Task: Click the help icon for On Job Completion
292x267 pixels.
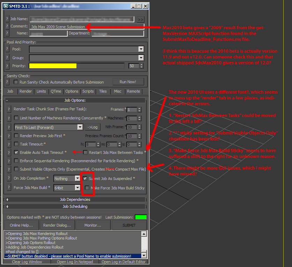Action: click(9, 178)
